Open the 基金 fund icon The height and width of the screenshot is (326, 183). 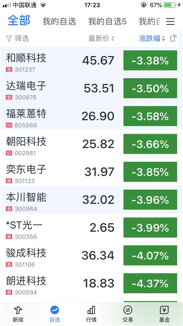[164, 310]
